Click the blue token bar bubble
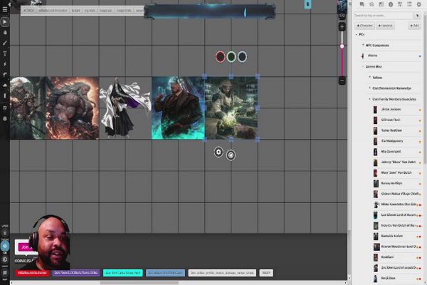The width and height of the screenshot is (427, 285). point(242,57)
